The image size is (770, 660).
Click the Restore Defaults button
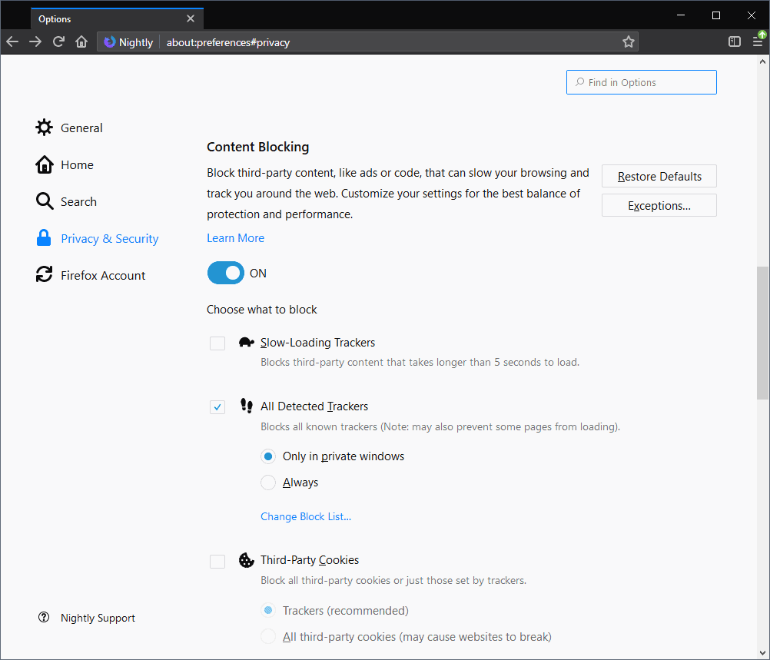[x=659, y=176]
